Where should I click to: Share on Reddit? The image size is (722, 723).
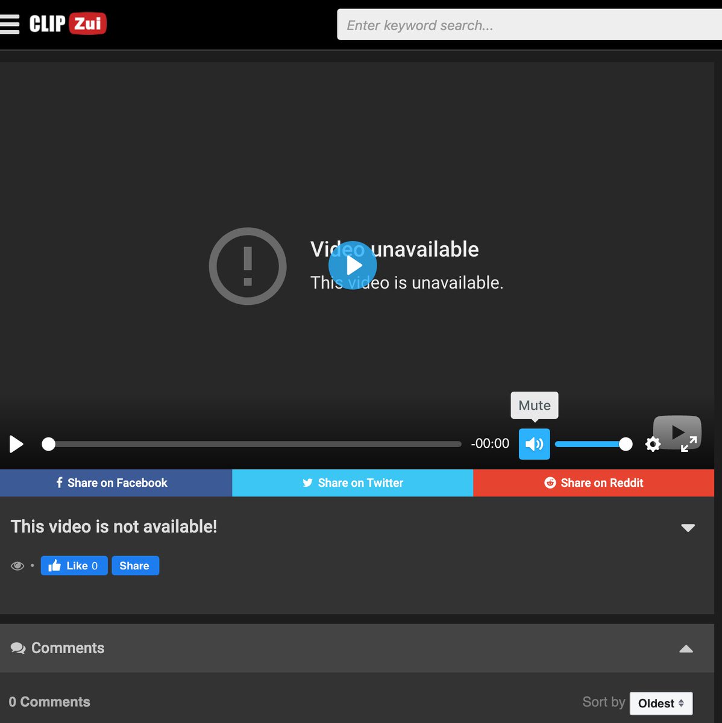pos(594,483)
